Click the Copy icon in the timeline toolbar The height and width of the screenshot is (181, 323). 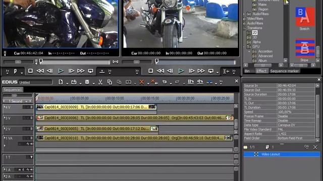pos(110,82)
